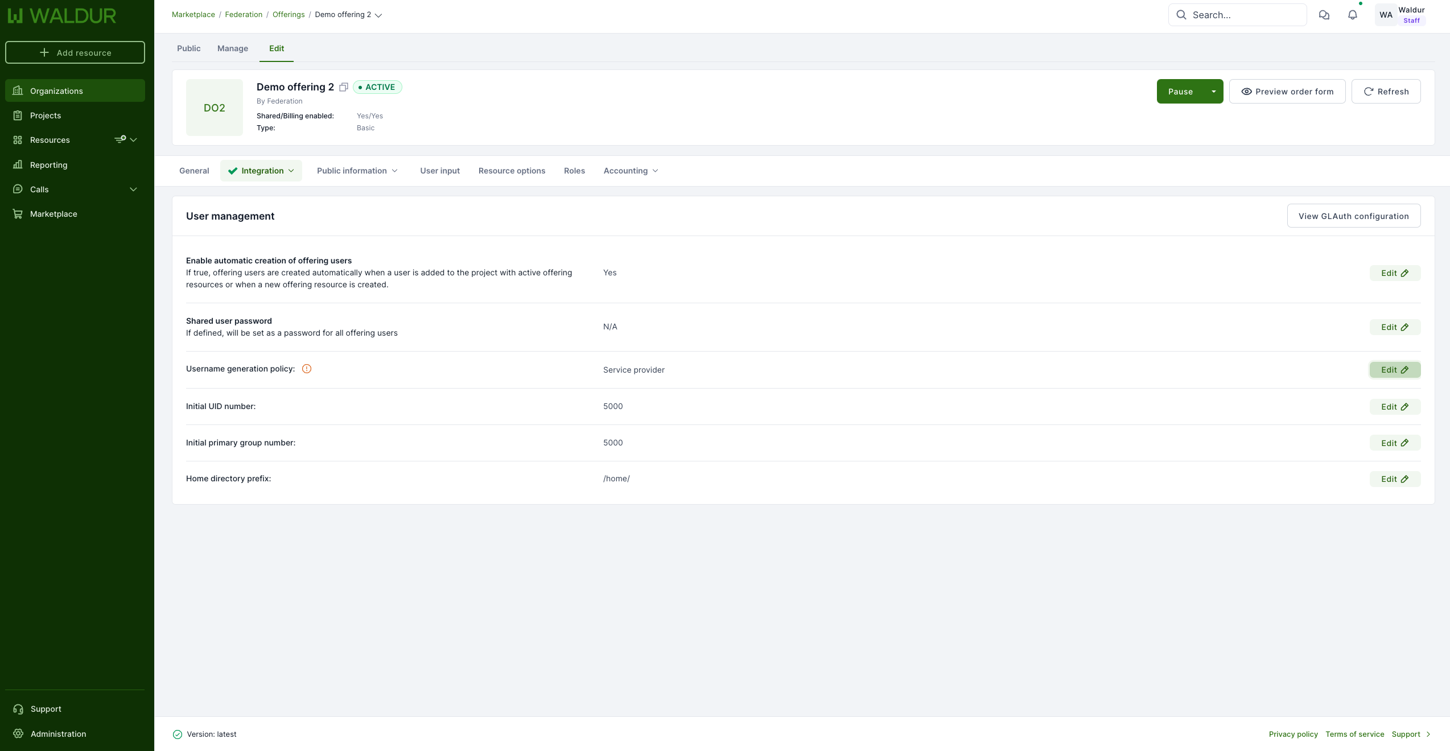1450x751 pixels.
Task: Select the Resource options tab
Action: click(512, 171)
